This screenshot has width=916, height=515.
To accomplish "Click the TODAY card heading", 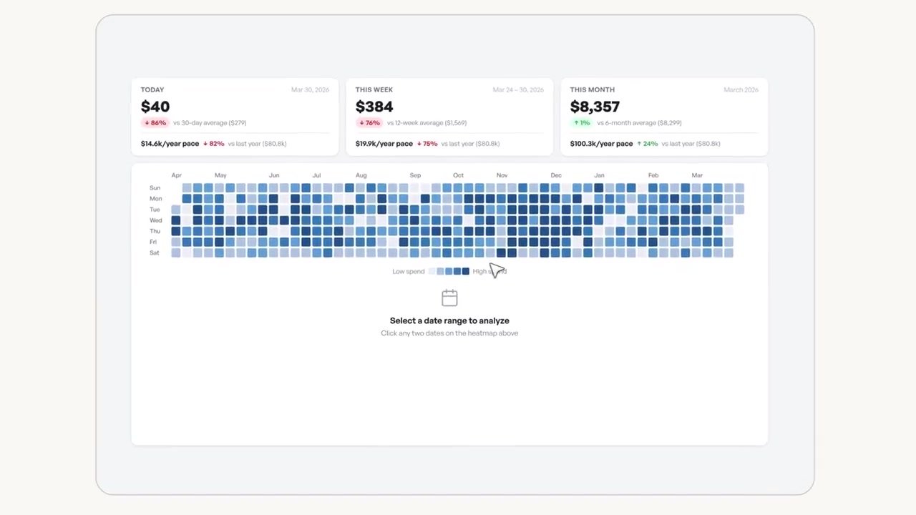I will pyautogui.click(x=152, y=89).
